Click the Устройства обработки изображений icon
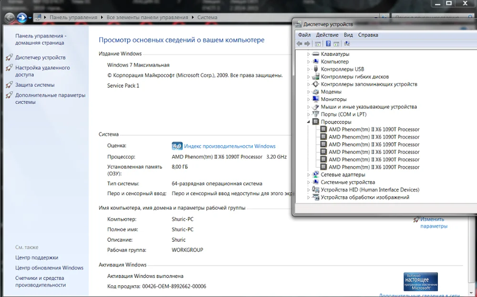 [x=316, y=197]
